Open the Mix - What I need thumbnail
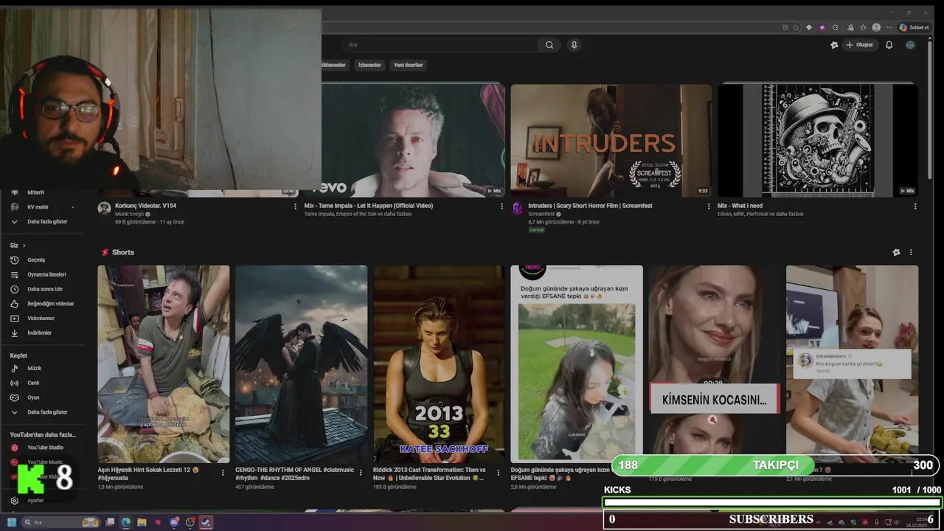 [818, 140]
